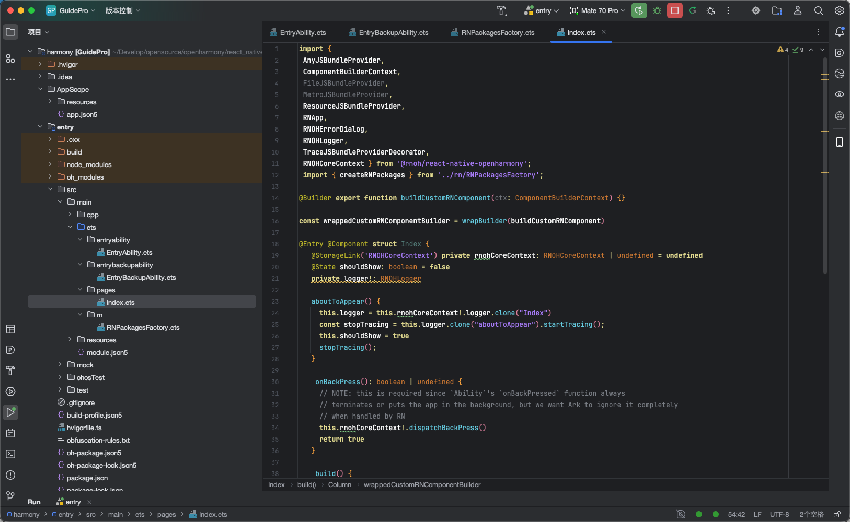Select the entry tab in Run panel
The width and height of the screenshot is (850, 522).
click(68, 502)
